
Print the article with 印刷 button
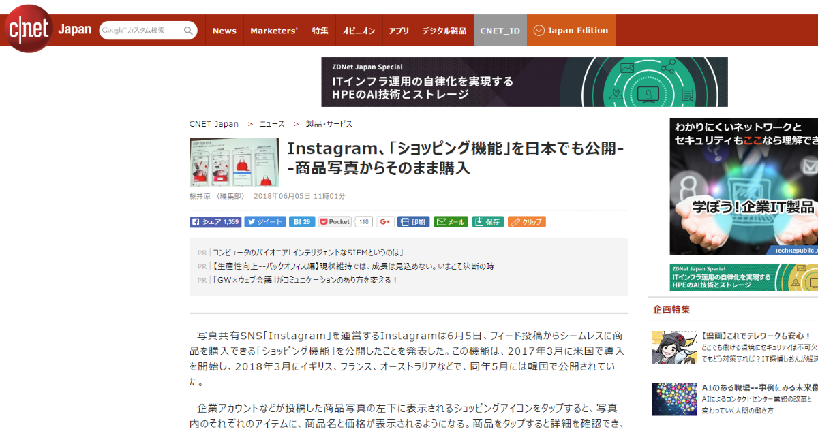(414, 222)
